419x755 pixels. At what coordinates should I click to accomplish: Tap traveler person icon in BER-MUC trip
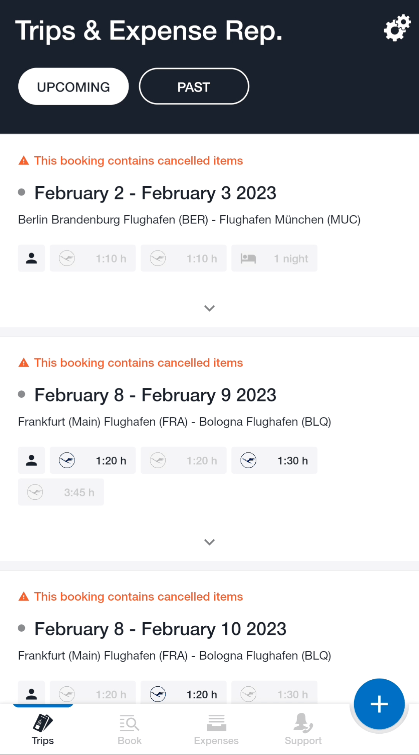point(31,258)
